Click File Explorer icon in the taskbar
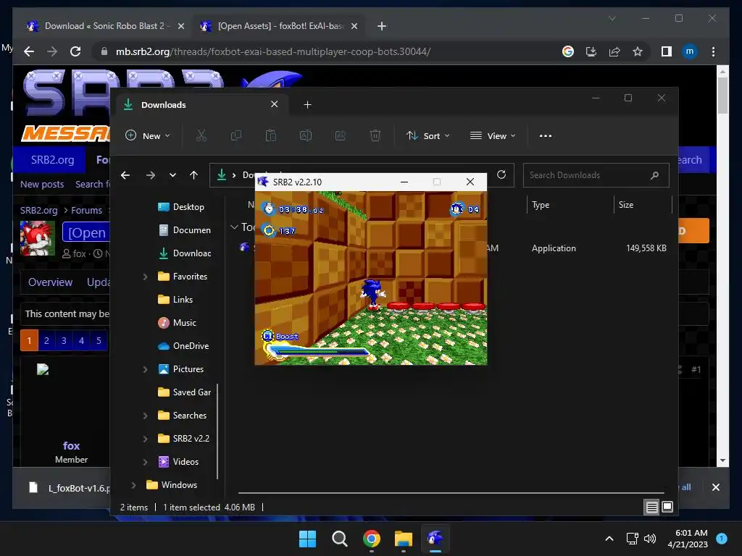The height and width of the screenshot is (556, 742). pos(404,539)
